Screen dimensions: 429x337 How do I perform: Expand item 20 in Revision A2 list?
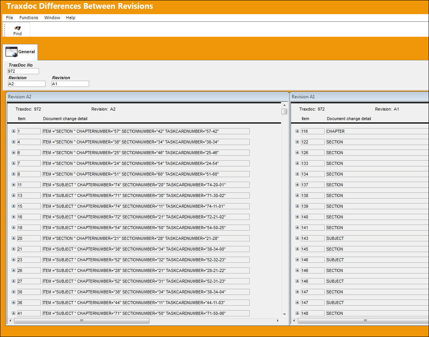[x=13, y=238]
